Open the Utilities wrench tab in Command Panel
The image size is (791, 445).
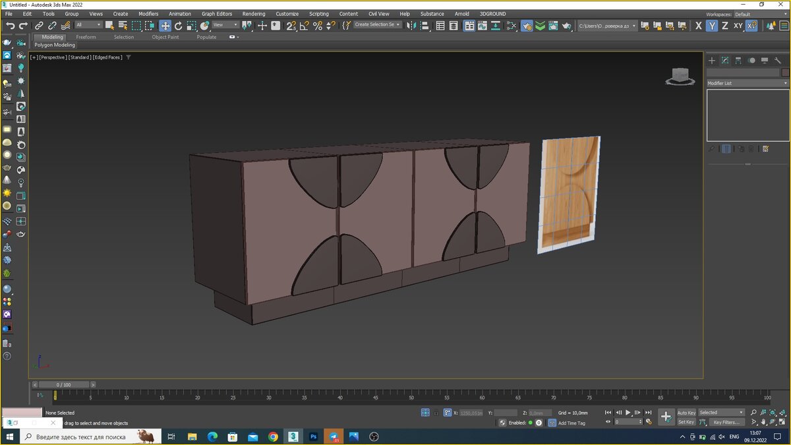(x=778, y=60)
